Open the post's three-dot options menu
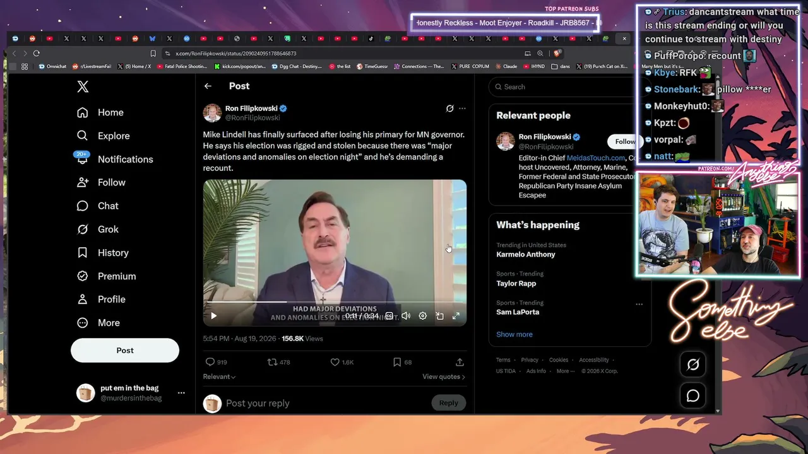The width and height of the screenshot is (808, 454). 462,108
